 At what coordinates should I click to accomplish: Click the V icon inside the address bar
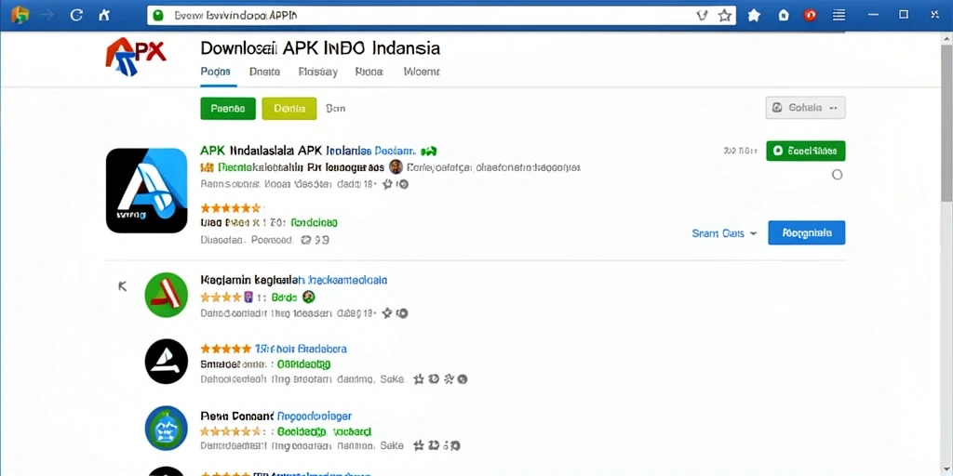pyautogui.click(x=702, y=15)
